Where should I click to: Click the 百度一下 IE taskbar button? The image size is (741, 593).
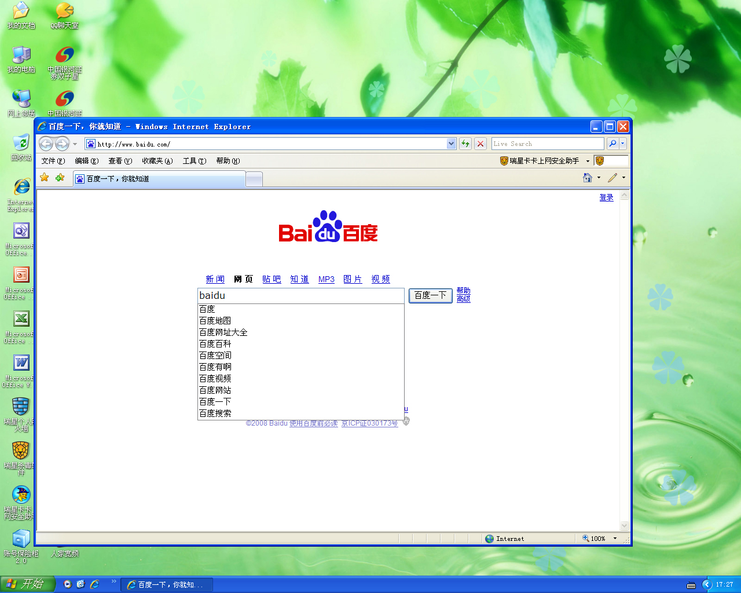(167, 585)
